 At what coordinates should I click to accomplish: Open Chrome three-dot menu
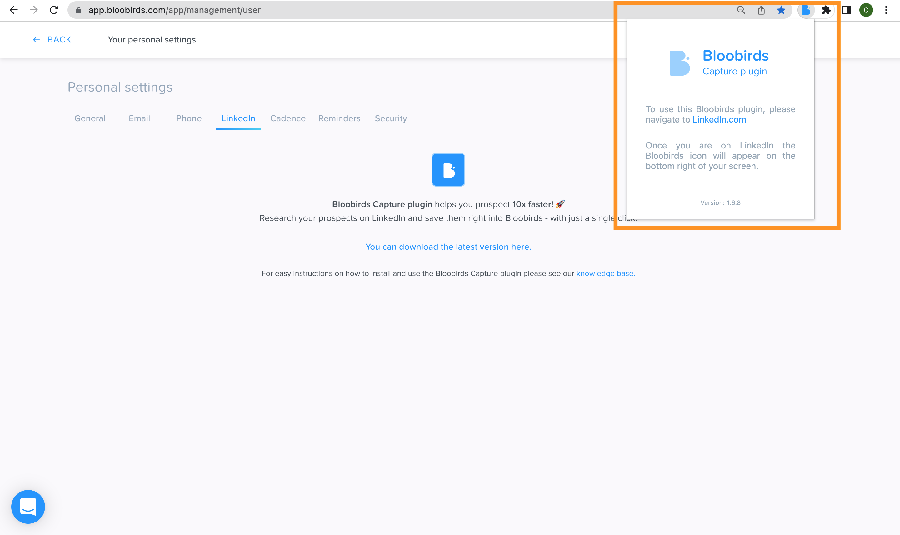[886, 10]
